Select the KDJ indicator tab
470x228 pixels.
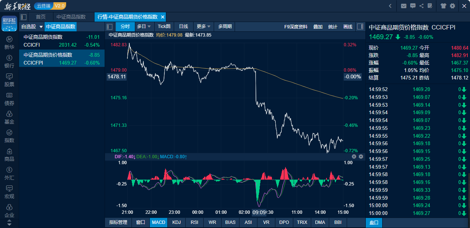(176, 222)
